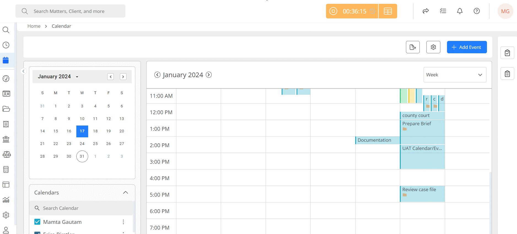Click the export calendar icon button

(413, 47)
